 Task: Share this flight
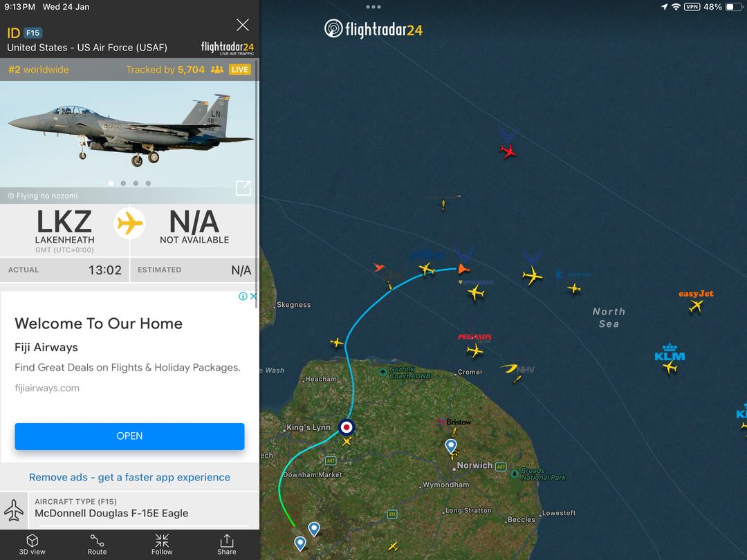pos(227,544)
